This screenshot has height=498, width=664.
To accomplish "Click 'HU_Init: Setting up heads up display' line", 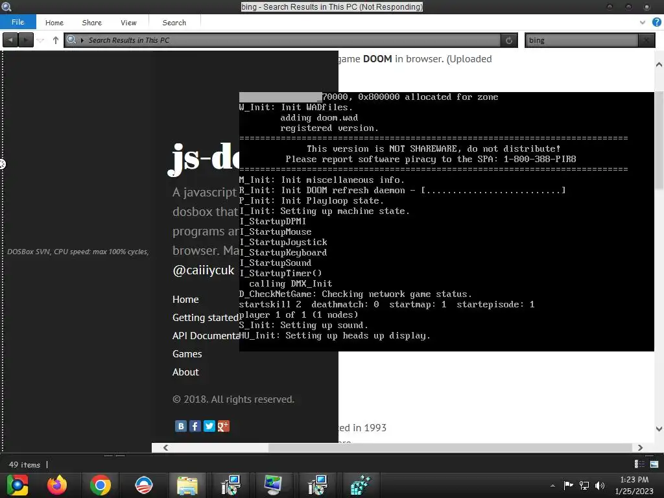I will [335, 335].
